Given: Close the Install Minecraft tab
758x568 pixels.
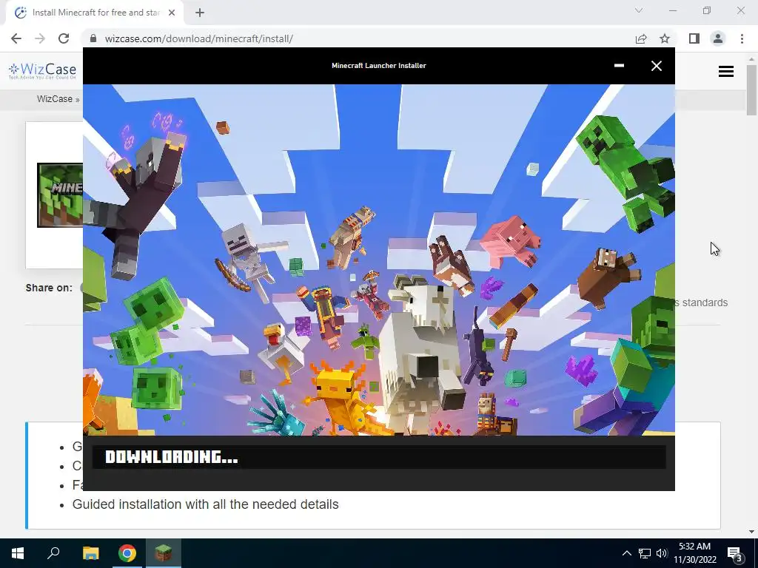Looking at the screenshot, I should 172,13.
